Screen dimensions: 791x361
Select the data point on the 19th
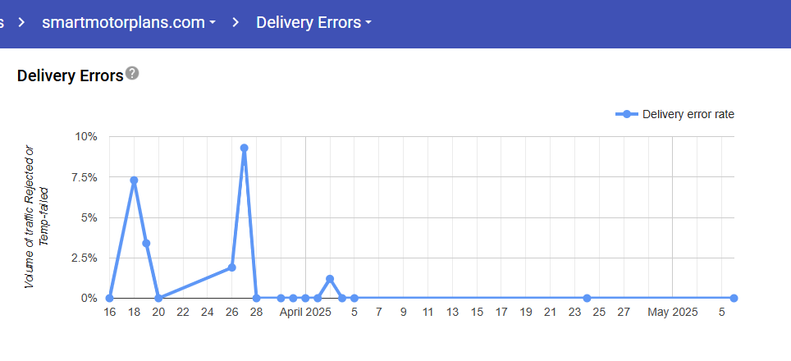tap(146, 243)
